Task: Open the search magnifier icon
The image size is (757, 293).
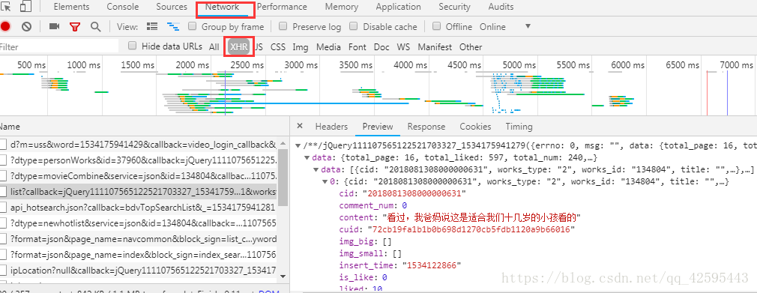Action: 96,26
